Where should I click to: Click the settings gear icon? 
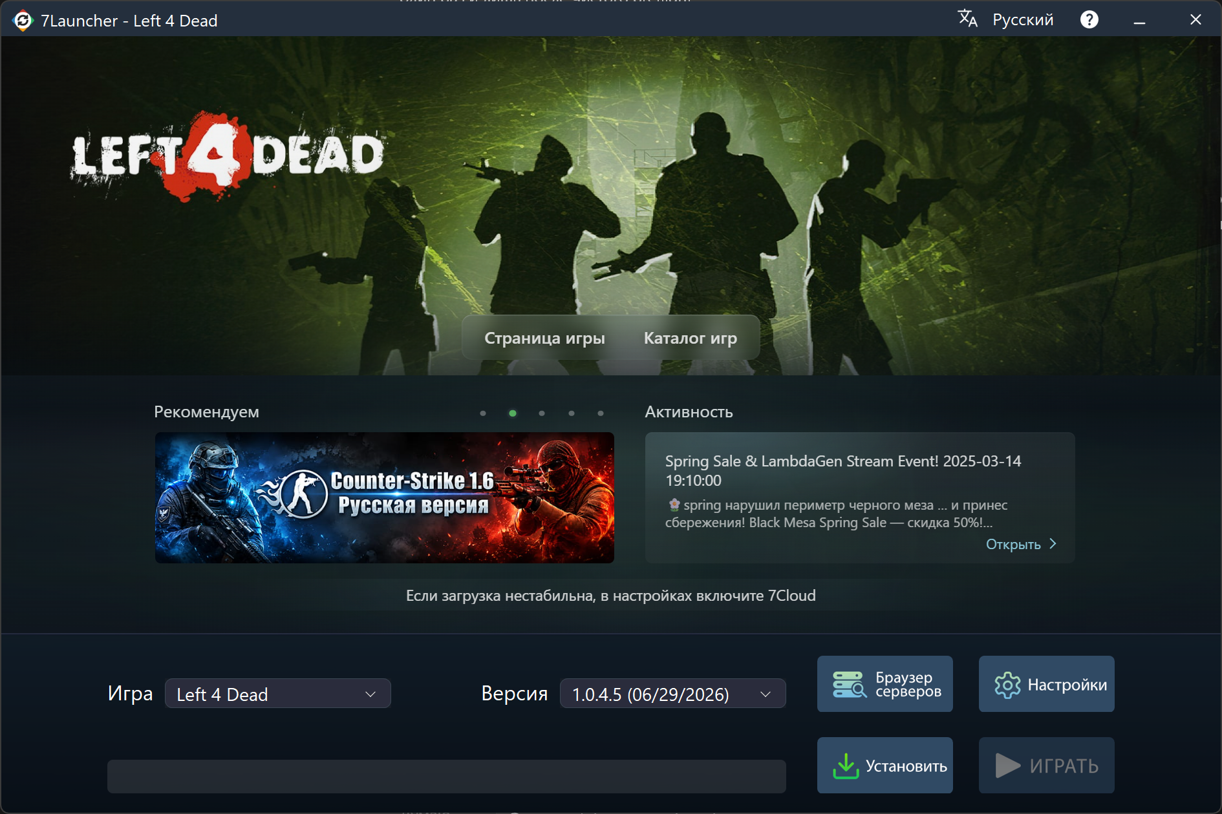tap(1007, 685)
